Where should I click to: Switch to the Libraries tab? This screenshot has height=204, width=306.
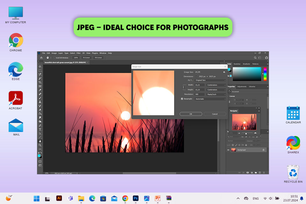pyautogui.click(x=252, y=86)
